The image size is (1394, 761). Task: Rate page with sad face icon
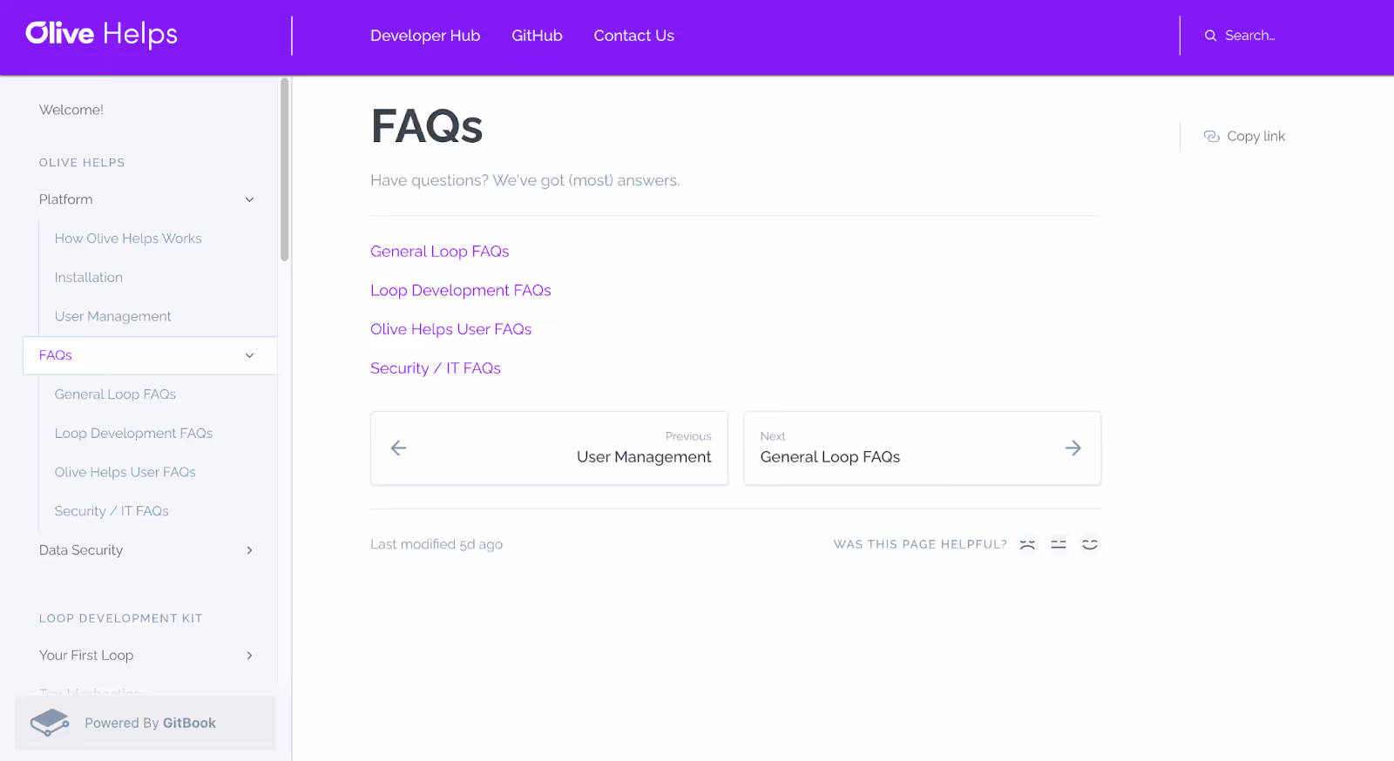point(1027,544)
